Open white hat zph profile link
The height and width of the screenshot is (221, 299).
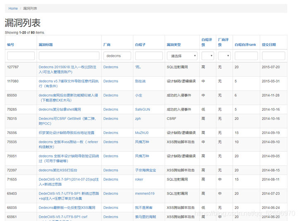[138, 119]
